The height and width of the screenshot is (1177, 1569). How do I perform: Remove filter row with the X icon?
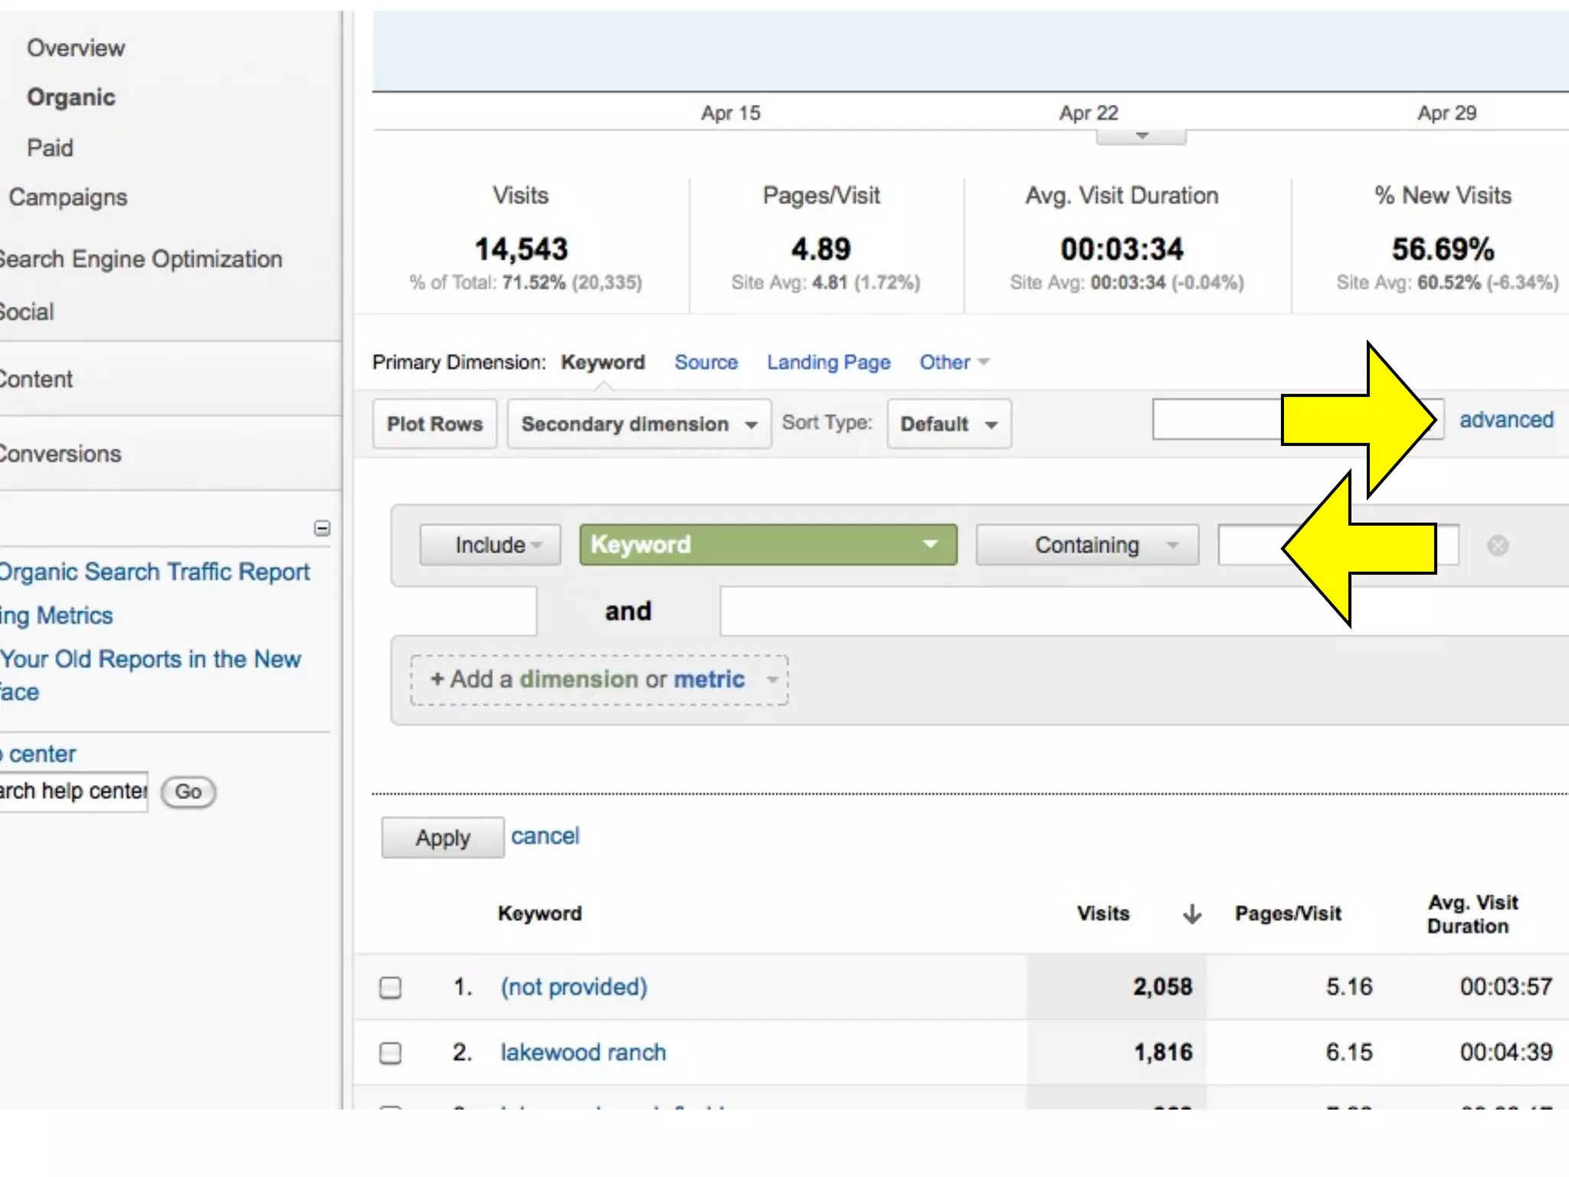click(x=1497, y=546)
